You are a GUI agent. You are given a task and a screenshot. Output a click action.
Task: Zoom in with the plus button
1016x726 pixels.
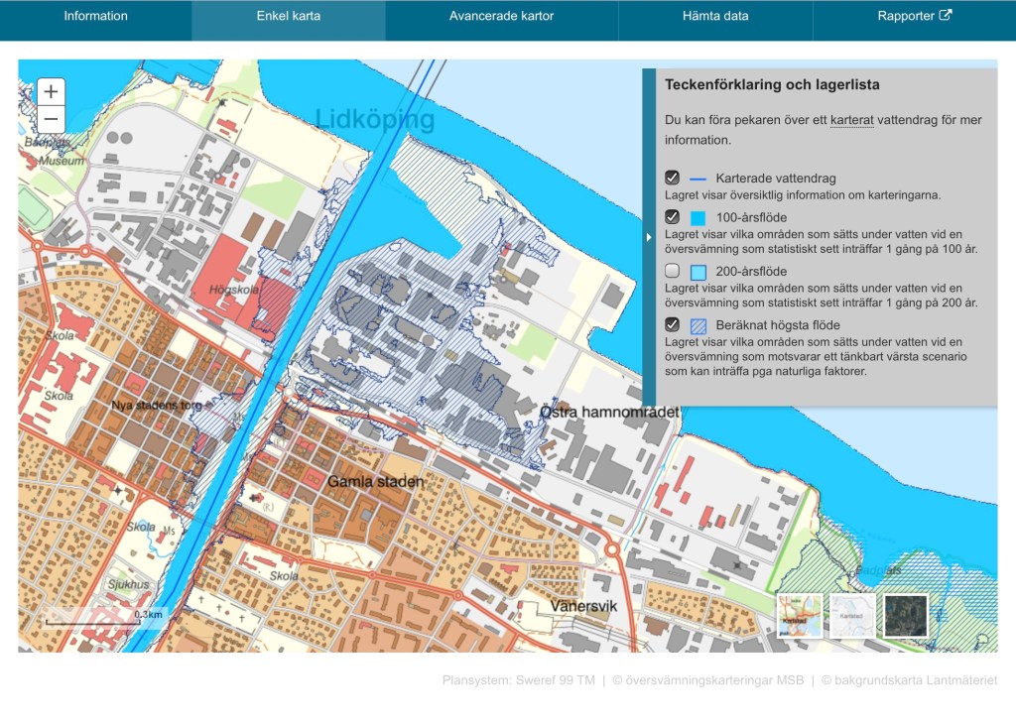pos(51,92)
